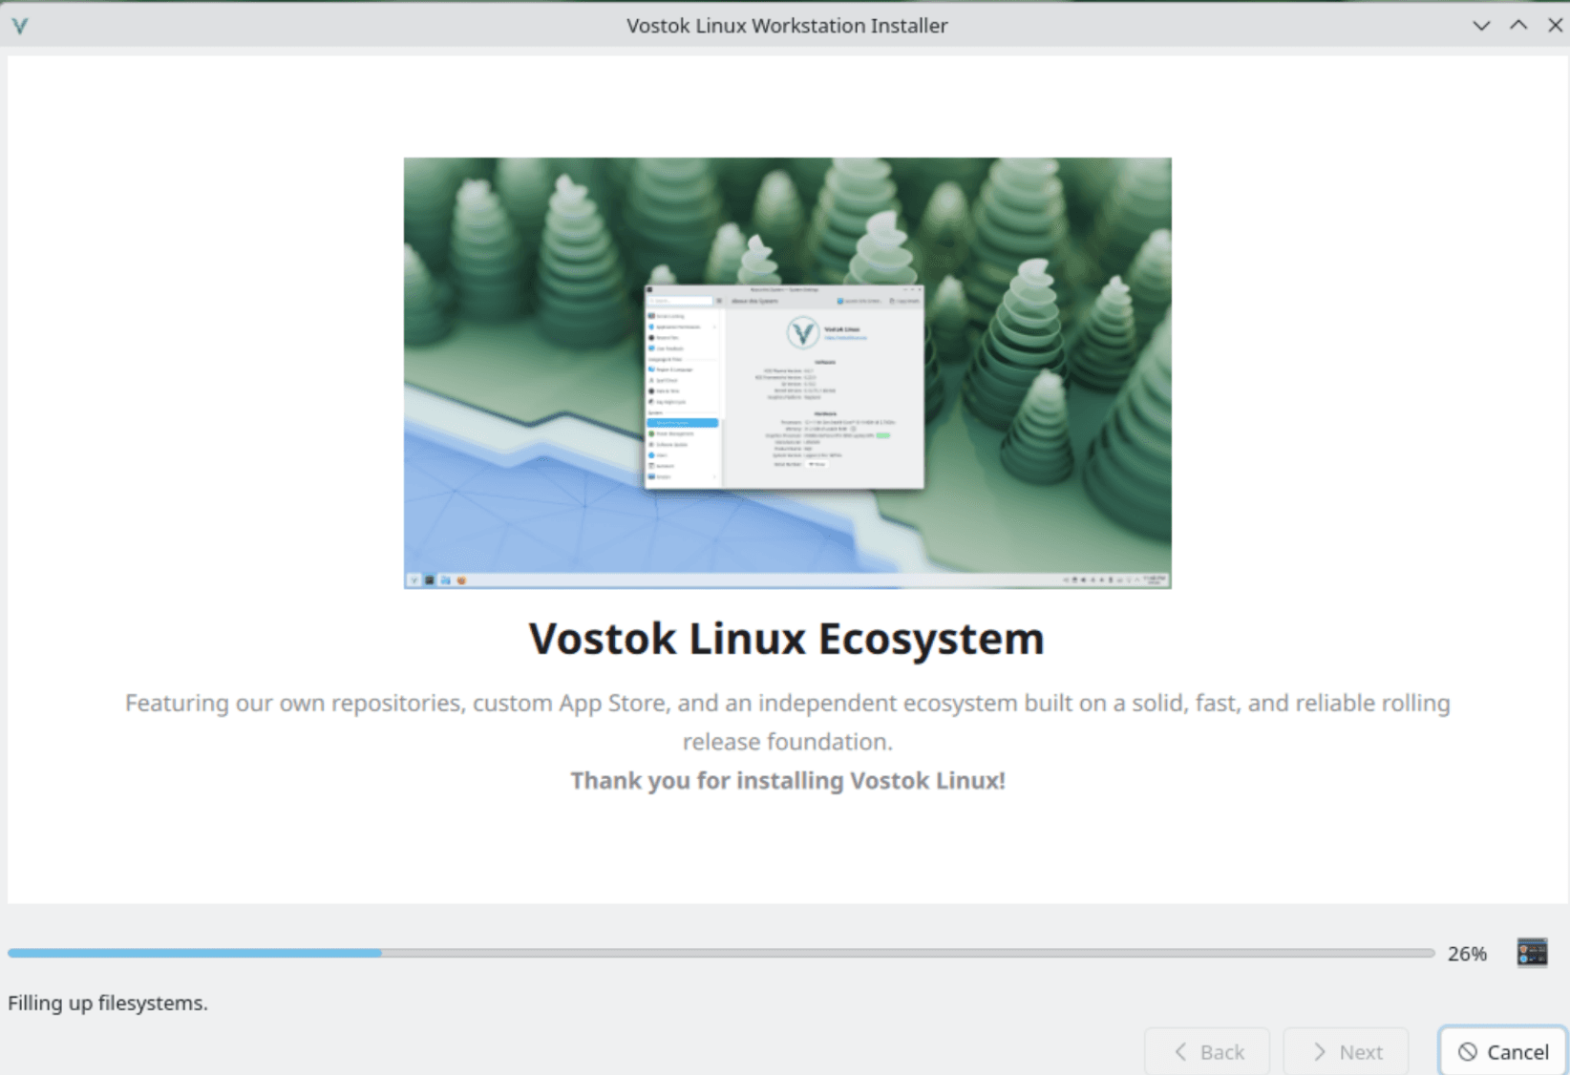Screen dimensions: 1570x1075
Task: Click the disabled Next button
Action: tap(1346, 1051)
